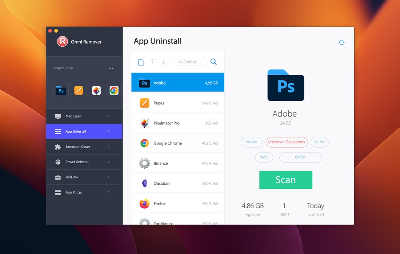Click the refresh icon near title

tap(341, 42)
